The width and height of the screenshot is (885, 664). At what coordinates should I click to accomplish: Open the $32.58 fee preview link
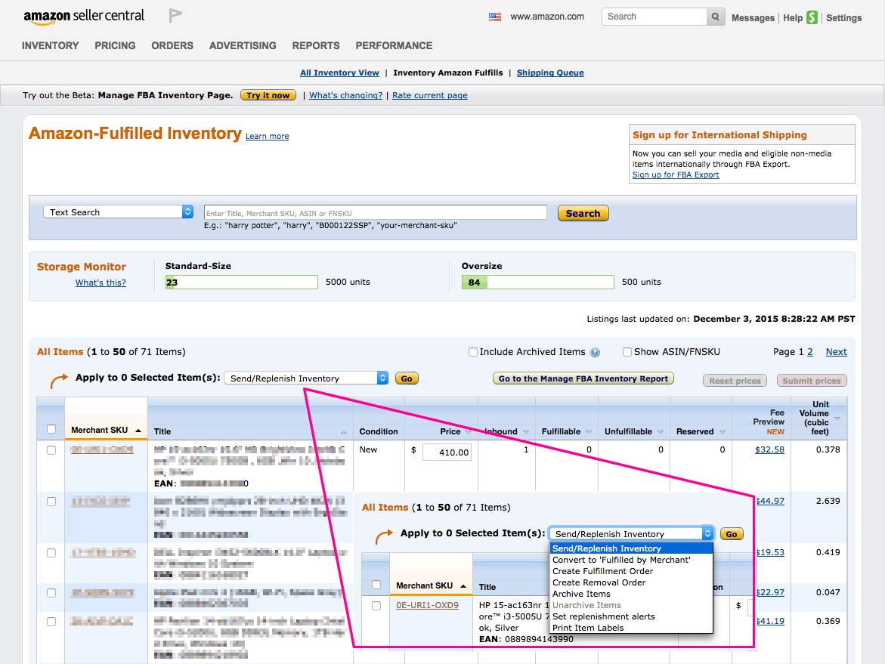coord(769,449)
